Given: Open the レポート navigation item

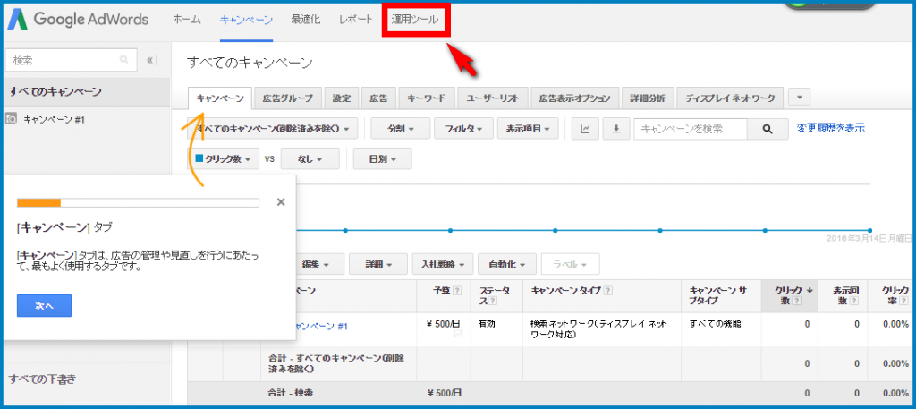Looking at the screenshot, I should (356, 20).
